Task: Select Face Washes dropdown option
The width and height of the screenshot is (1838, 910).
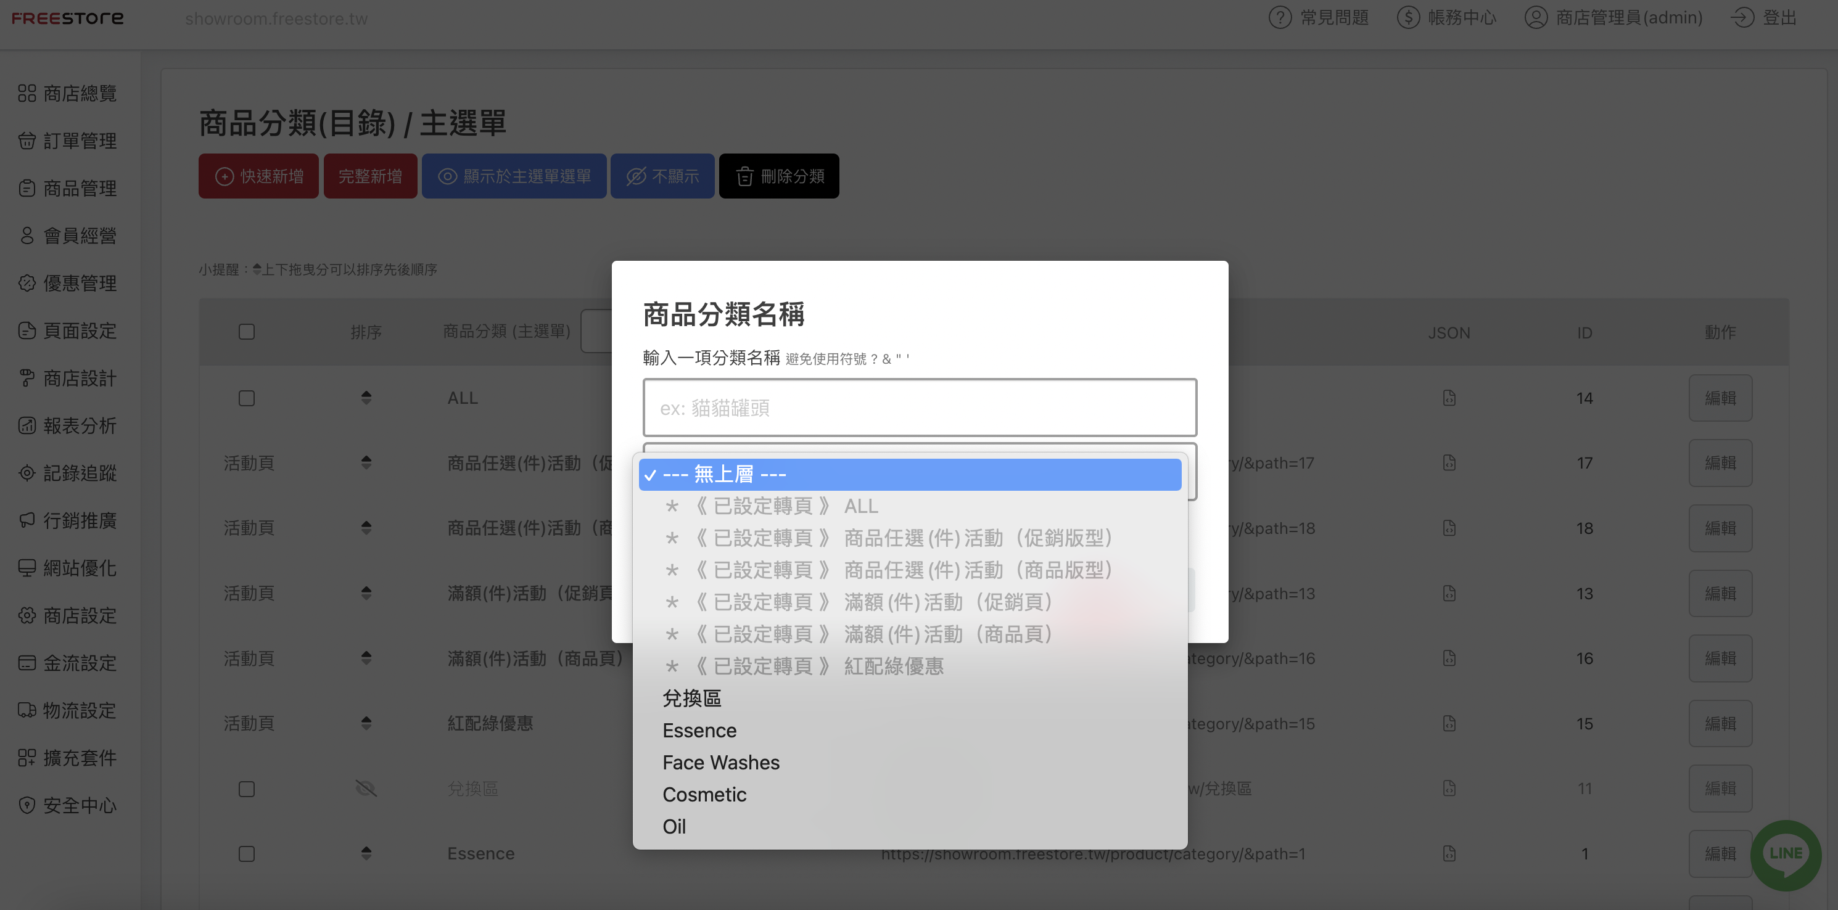Action: (910, 763)
